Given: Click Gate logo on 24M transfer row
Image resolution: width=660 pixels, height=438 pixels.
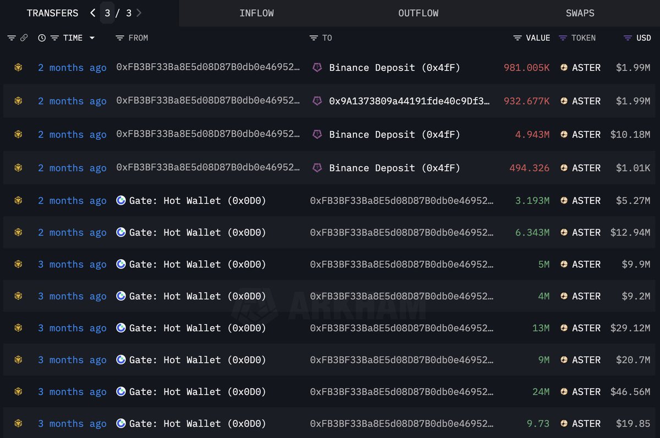Looking at the screenshot, I should [x=121, y=392].
